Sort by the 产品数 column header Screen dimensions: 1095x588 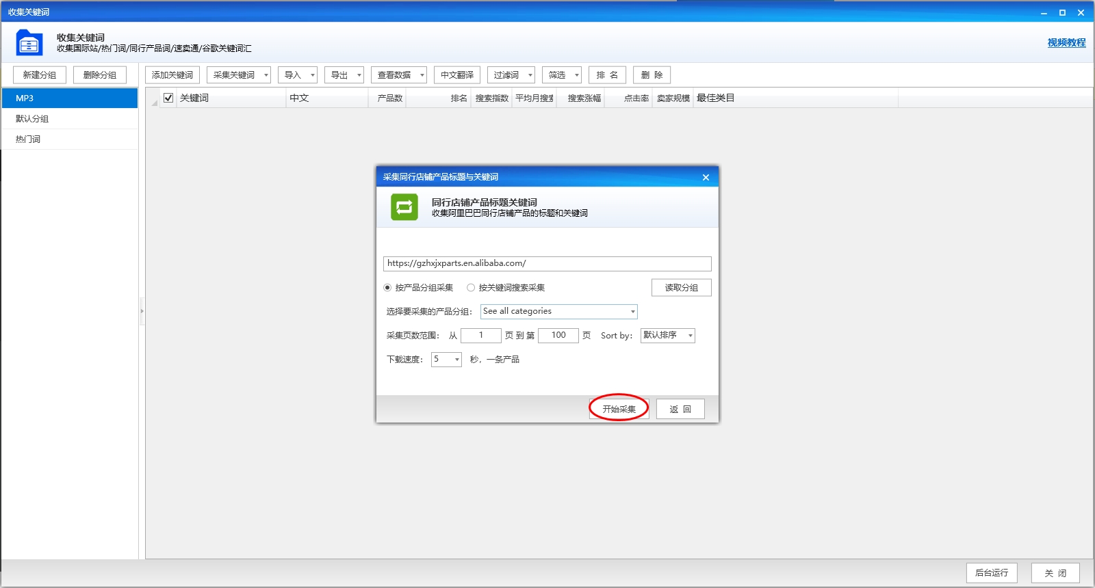coord(387,98)
